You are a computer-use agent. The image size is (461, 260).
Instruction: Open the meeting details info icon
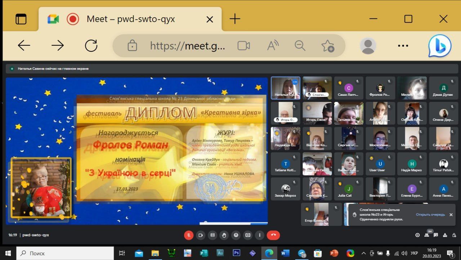tap(417, 235)
